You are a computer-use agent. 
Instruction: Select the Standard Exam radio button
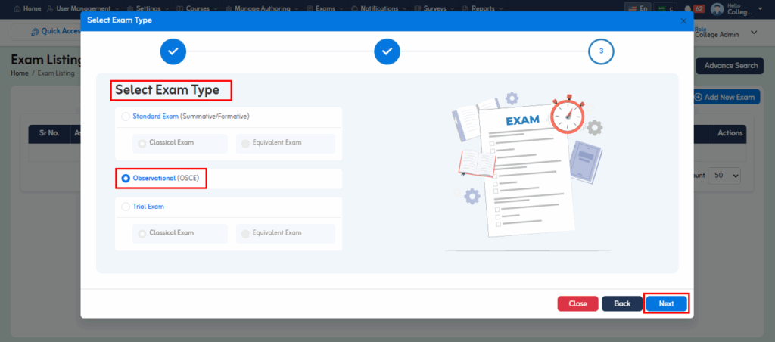click(x=126, y=117)
